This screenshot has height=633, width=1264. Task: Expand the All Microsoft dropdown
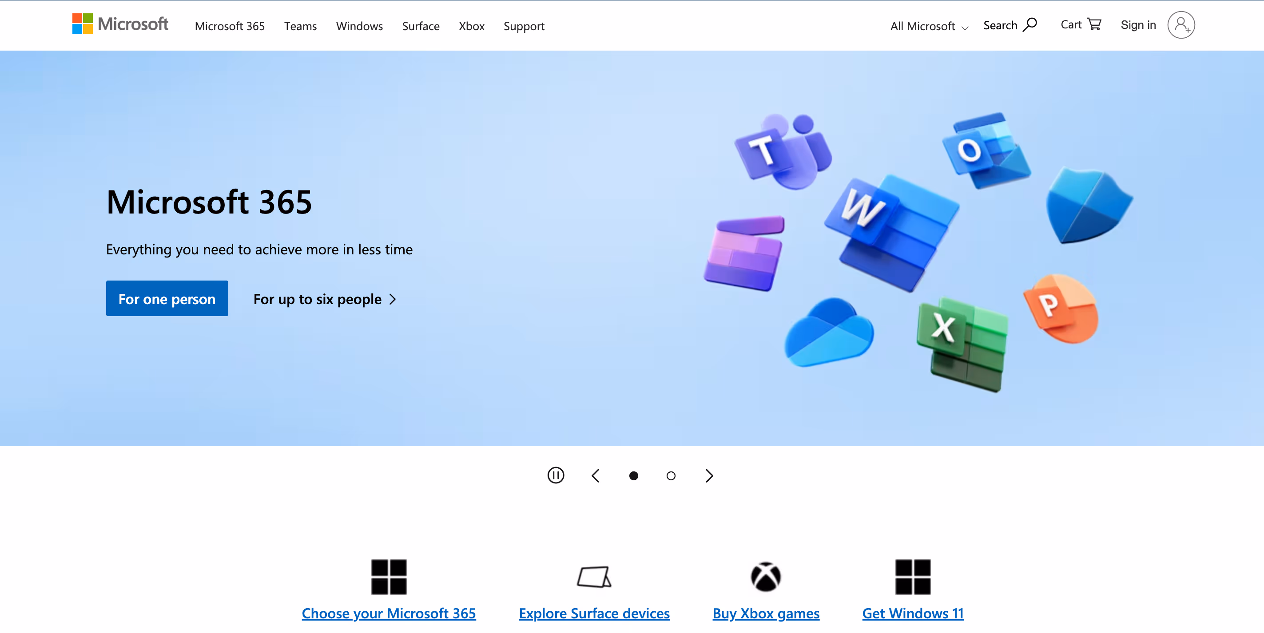point(929,27)
